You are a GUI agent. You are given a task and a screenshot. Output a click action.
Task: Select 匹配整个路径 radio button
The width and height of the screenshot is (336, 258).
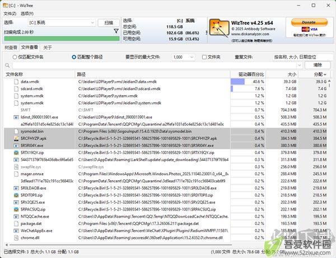(x=74, y=57)
